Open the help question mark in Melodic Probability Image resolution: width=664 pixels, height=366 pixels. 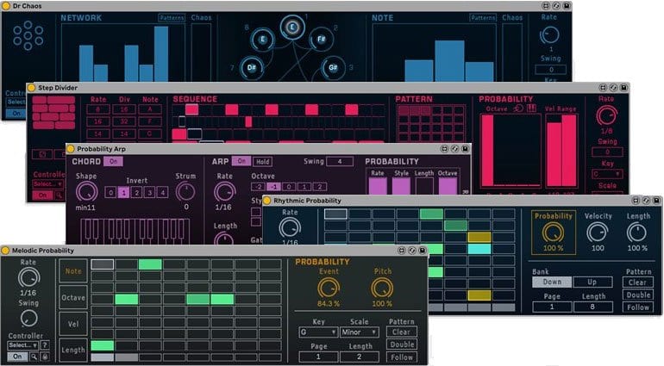pos(45,345)
